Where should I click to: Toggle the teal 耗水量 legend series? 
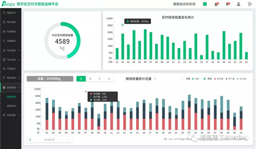(x=241, y=79)
